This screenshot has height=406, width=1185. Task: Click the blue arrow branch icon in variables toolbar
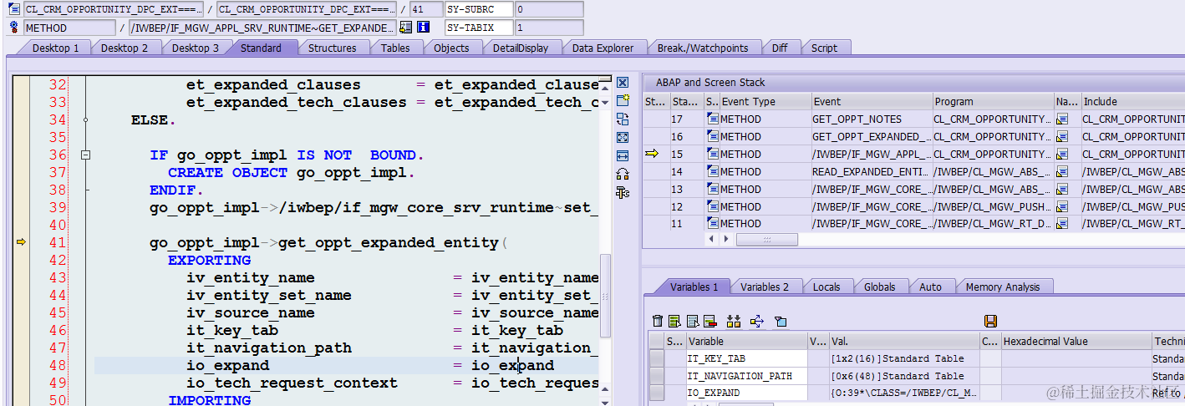point(757,321)
